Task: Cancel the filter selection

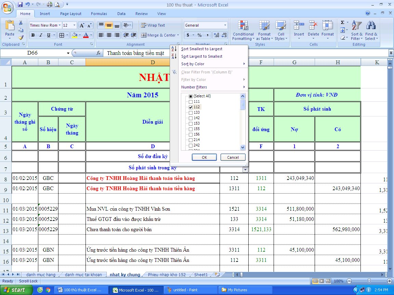Action: 233,157
